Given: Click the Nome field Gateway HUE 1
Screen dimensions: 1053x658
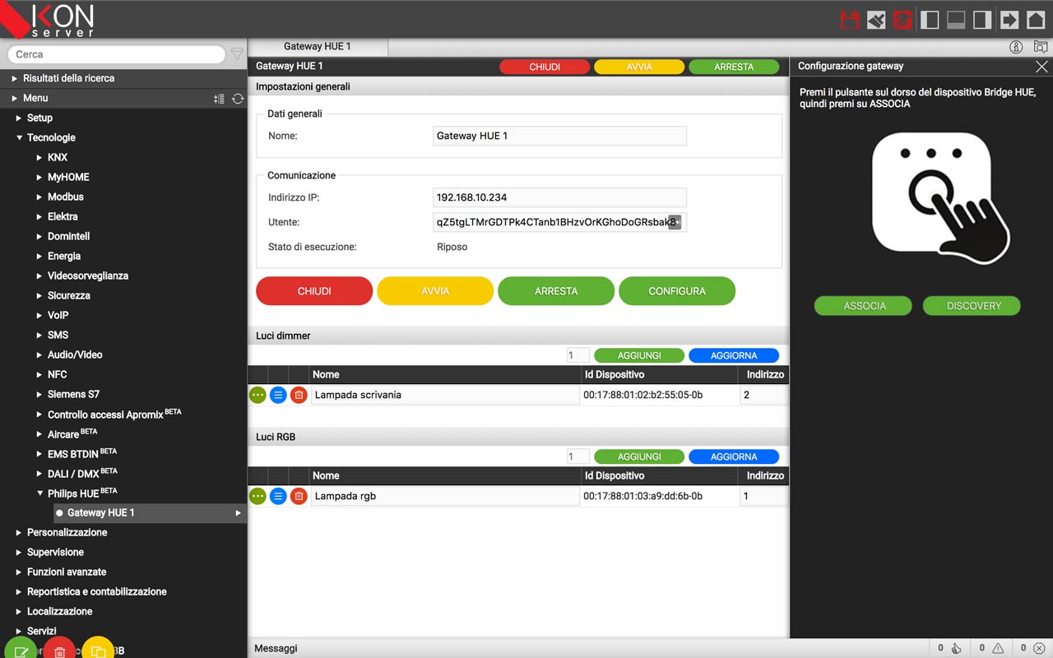Looking at the screenshot, I should [x=559, y=136].
